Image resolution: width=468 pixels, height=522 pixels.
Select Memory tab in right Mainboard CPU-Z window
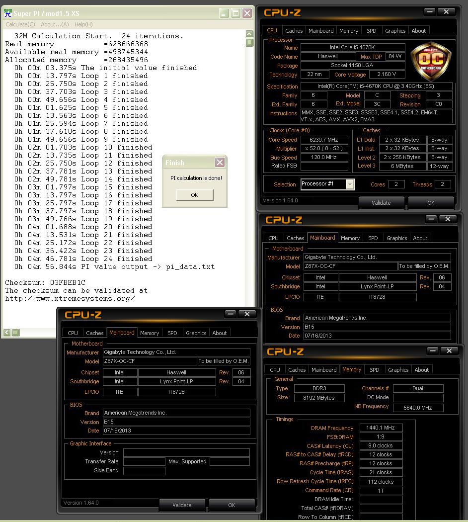click(350, 238)
